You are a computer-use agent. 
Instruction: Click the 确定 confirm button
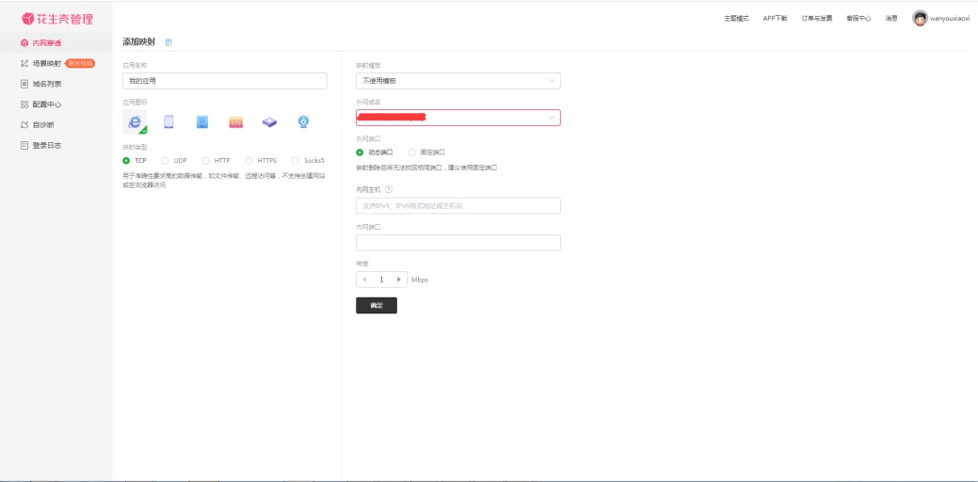coord(377,305)
